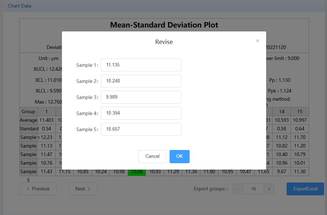Click the export groups number field
Image resolution: width=327 pixels, height=215 pixels.
point(253,189)
